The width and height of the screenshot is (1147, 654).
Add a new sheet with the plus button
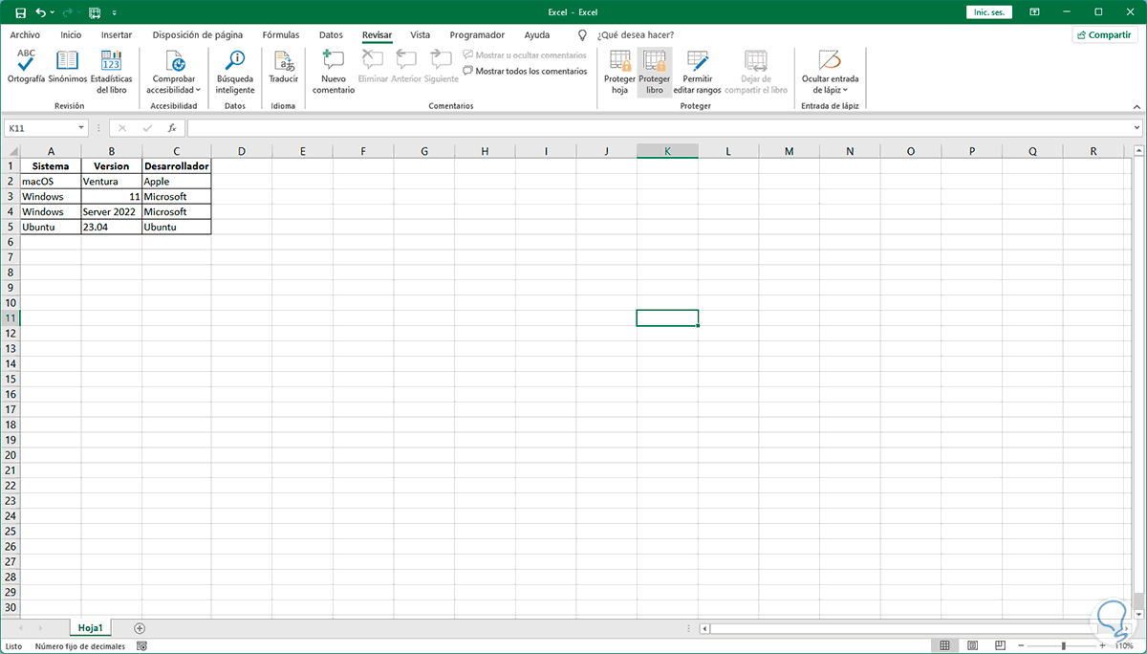pos(140,628)
